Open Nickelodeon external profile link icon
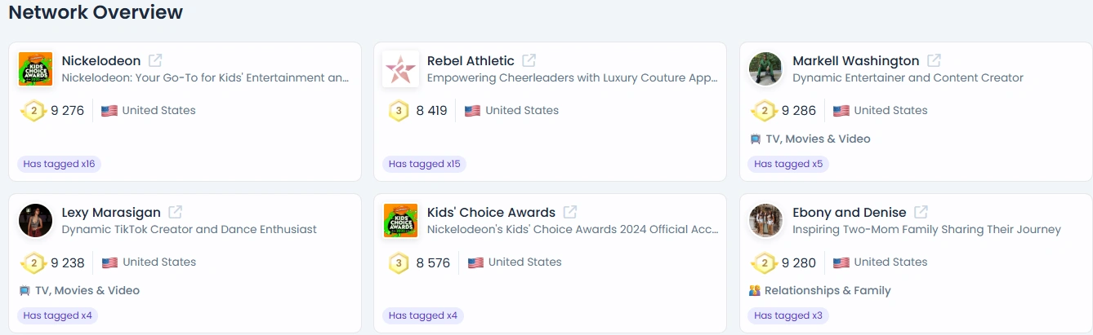The width and height of the screenshot is (1093, 335). (x=155, y=60)
